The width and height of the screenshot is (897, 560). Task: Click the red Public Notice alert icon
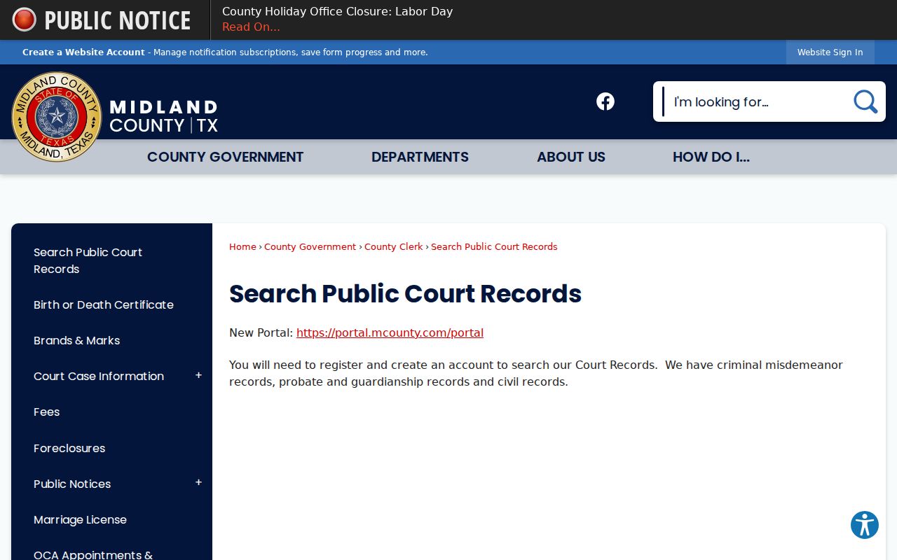tap(25, 20)
